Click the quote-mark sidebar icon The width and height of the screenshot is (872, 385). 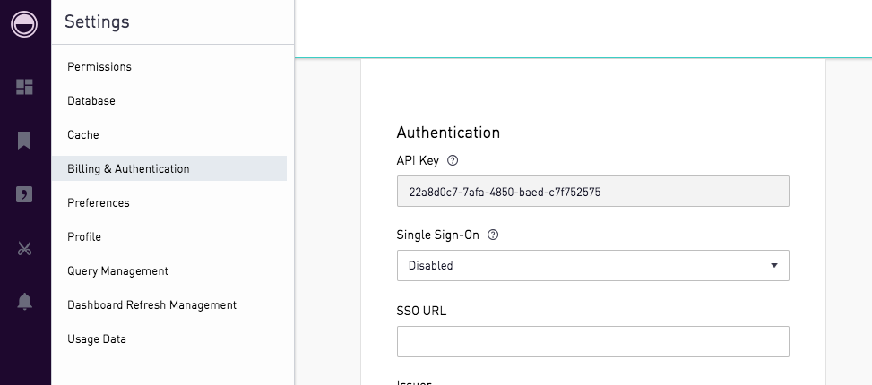tap(24, 194)
